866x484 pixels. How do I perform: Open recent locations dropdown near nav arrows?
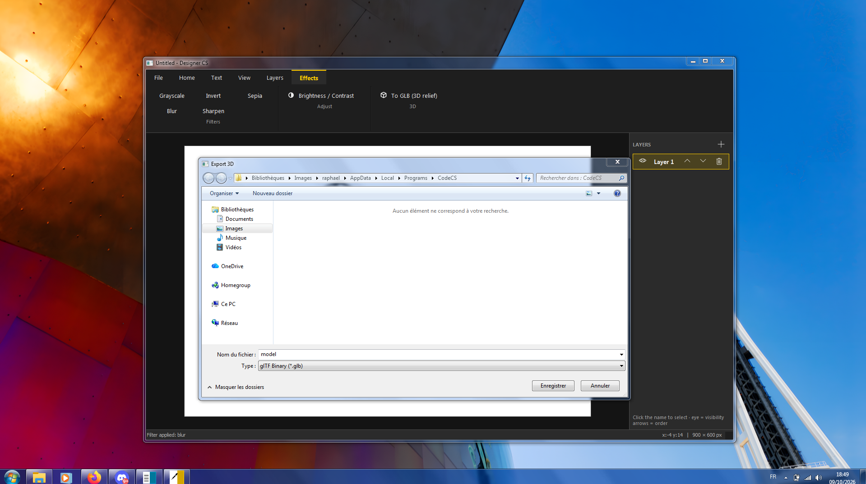(x=230, y=178)
